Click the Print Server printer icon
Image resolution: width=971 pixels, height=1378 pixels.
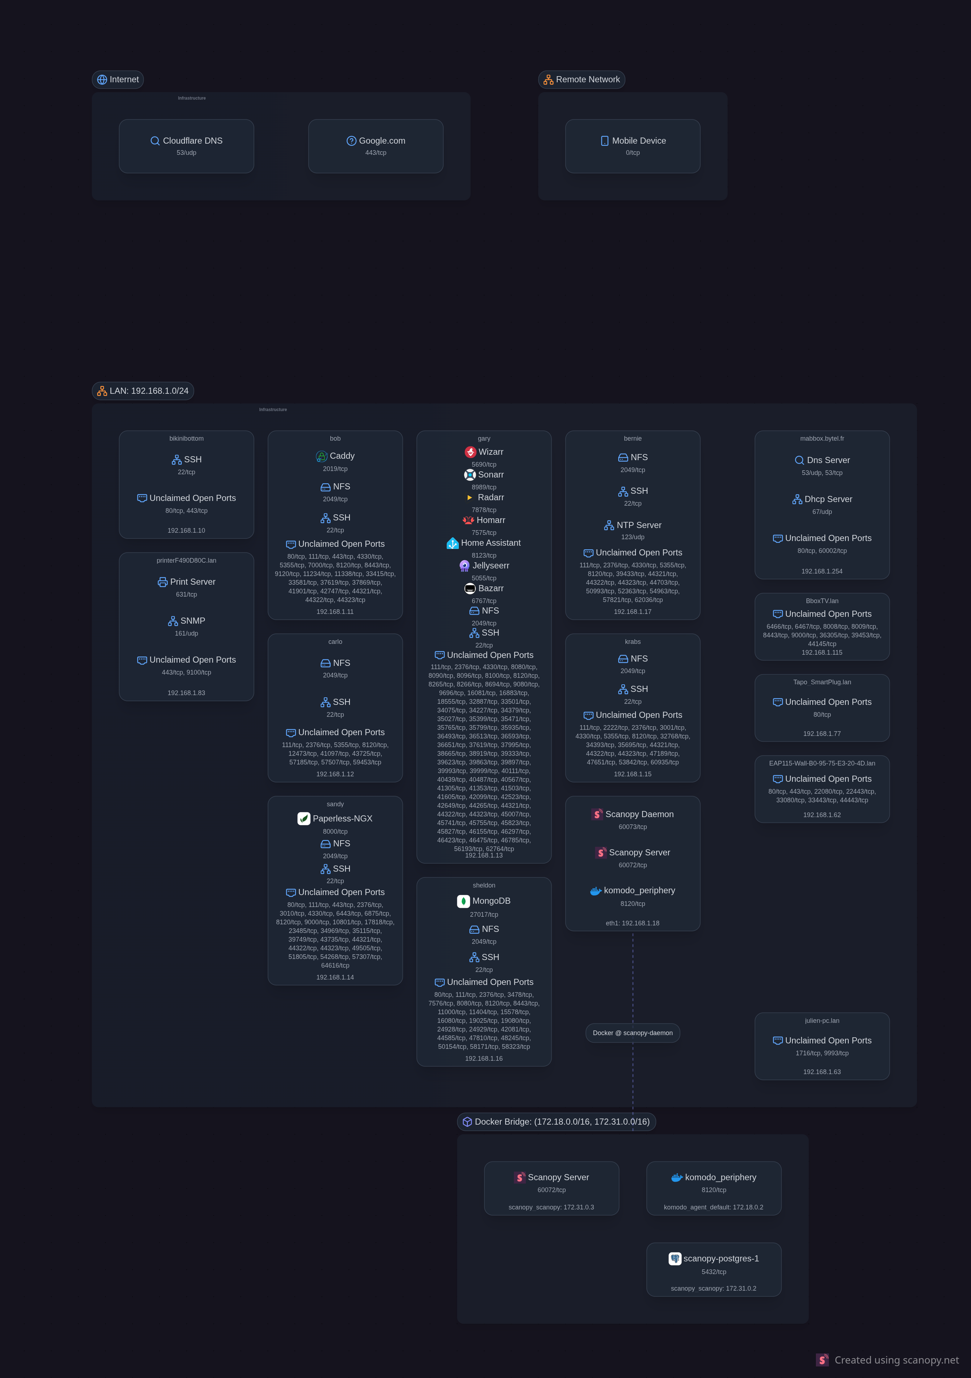coord(163,582)
